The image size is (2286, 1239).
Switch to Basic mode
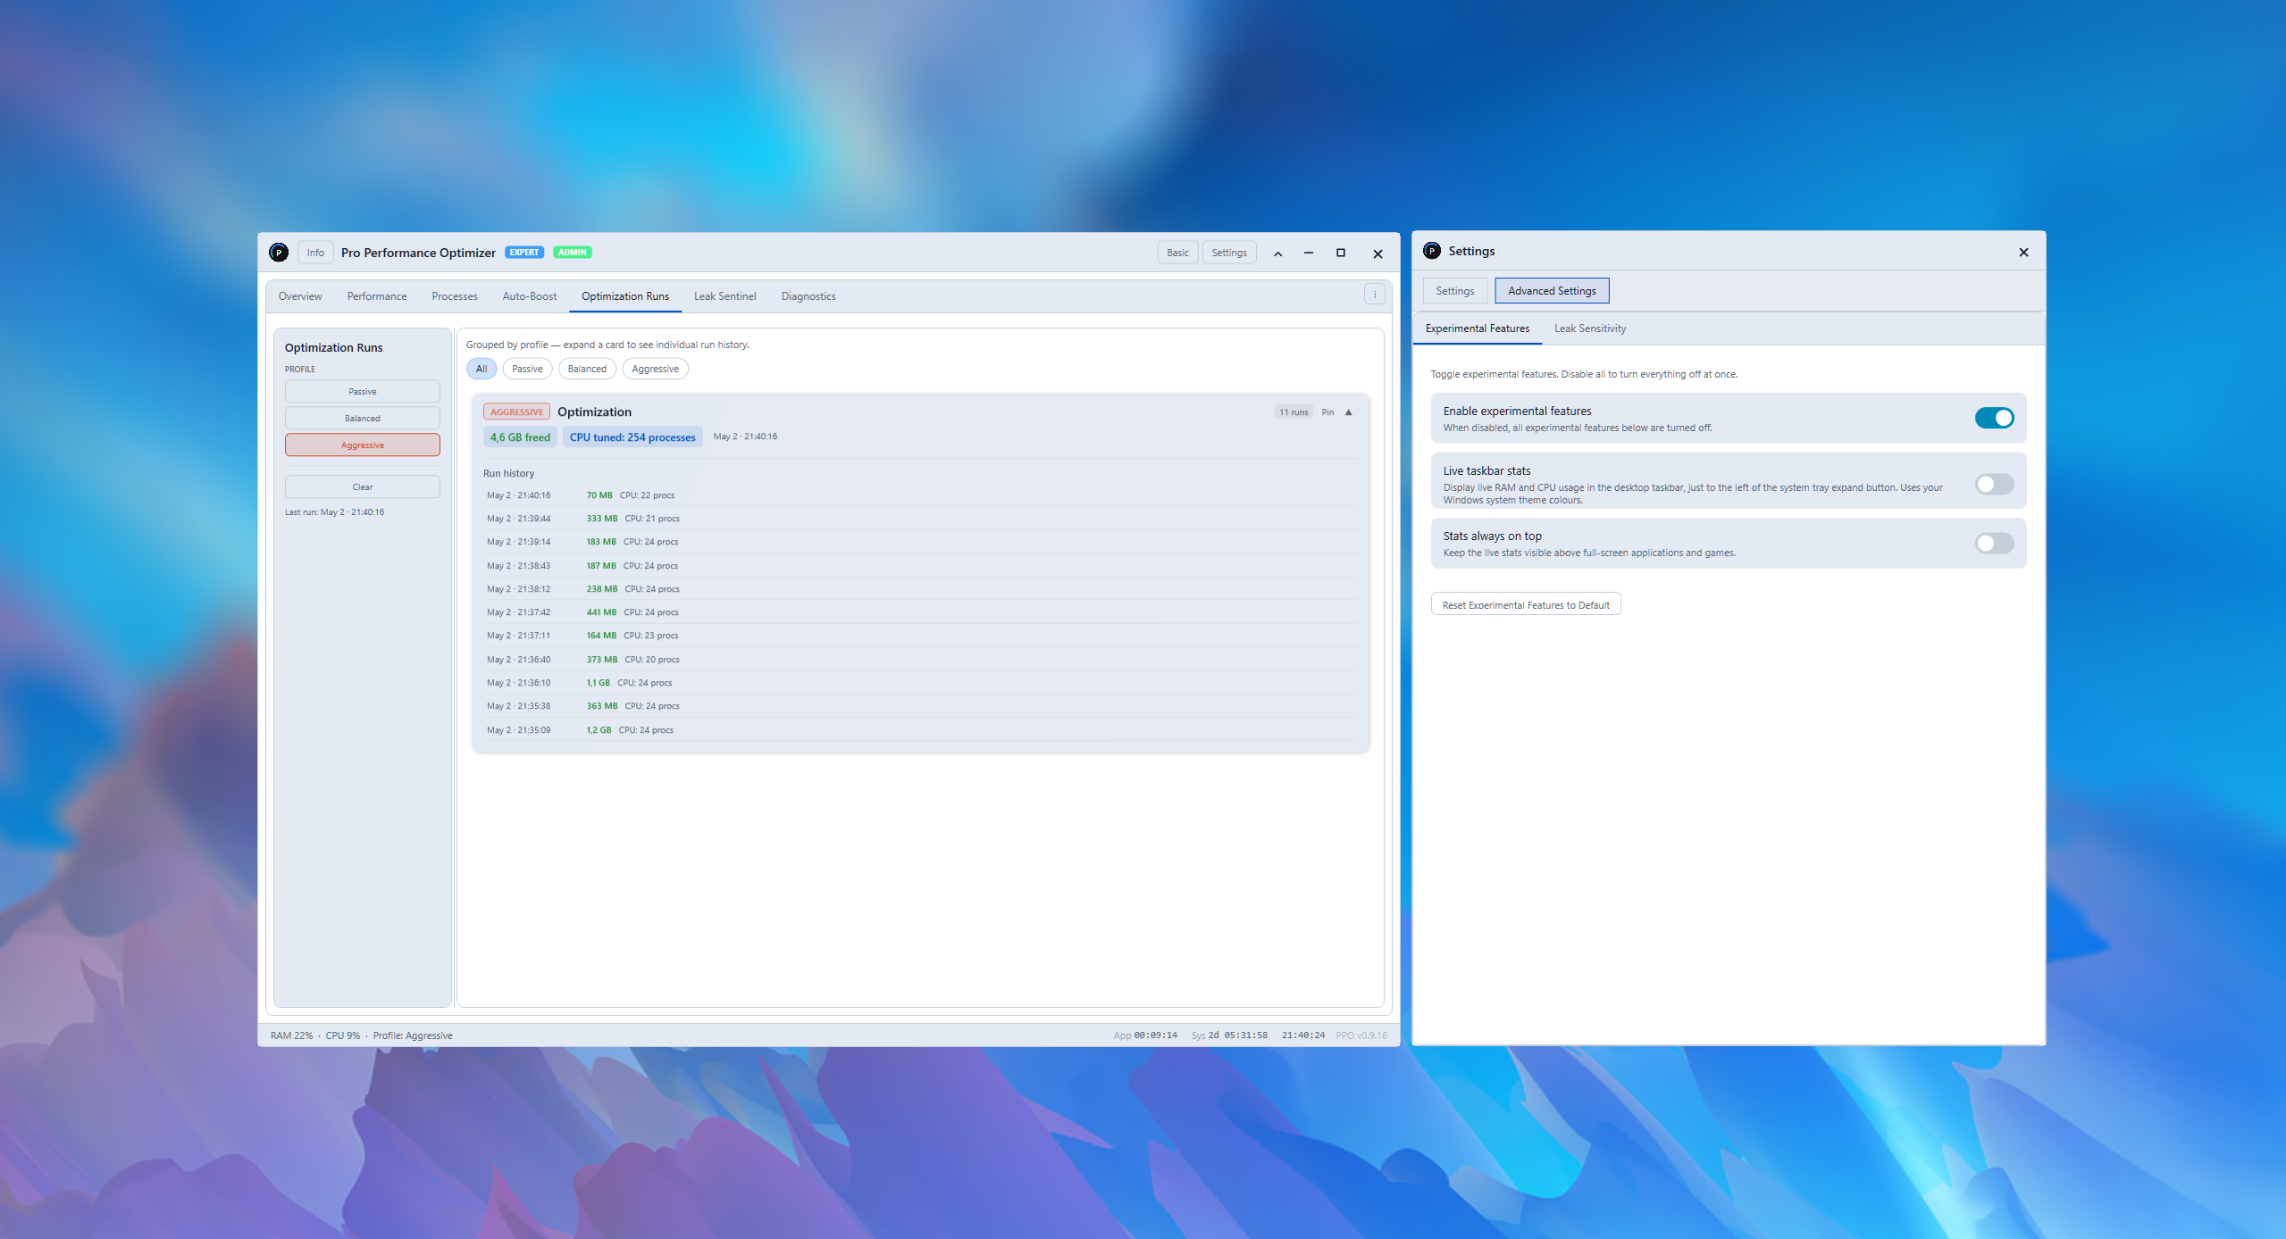pyautogui.click(x=1177, y=253)
